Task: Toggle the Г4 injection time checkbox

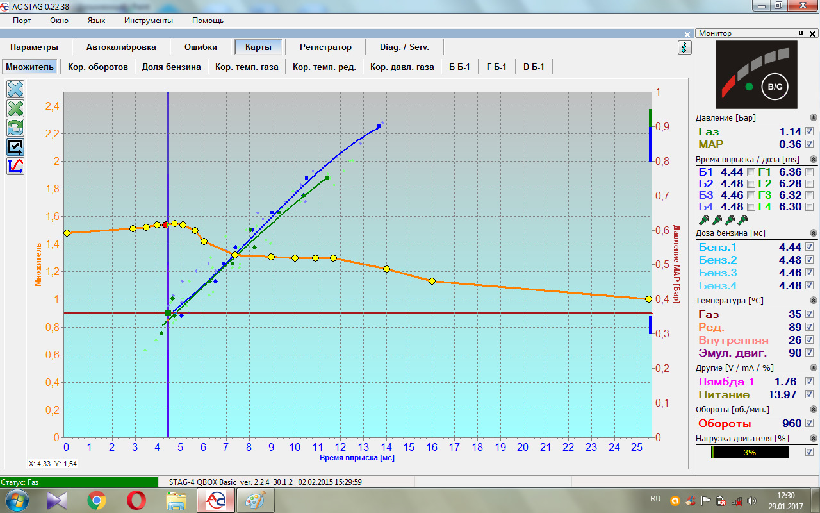Action: coord(809,206)
